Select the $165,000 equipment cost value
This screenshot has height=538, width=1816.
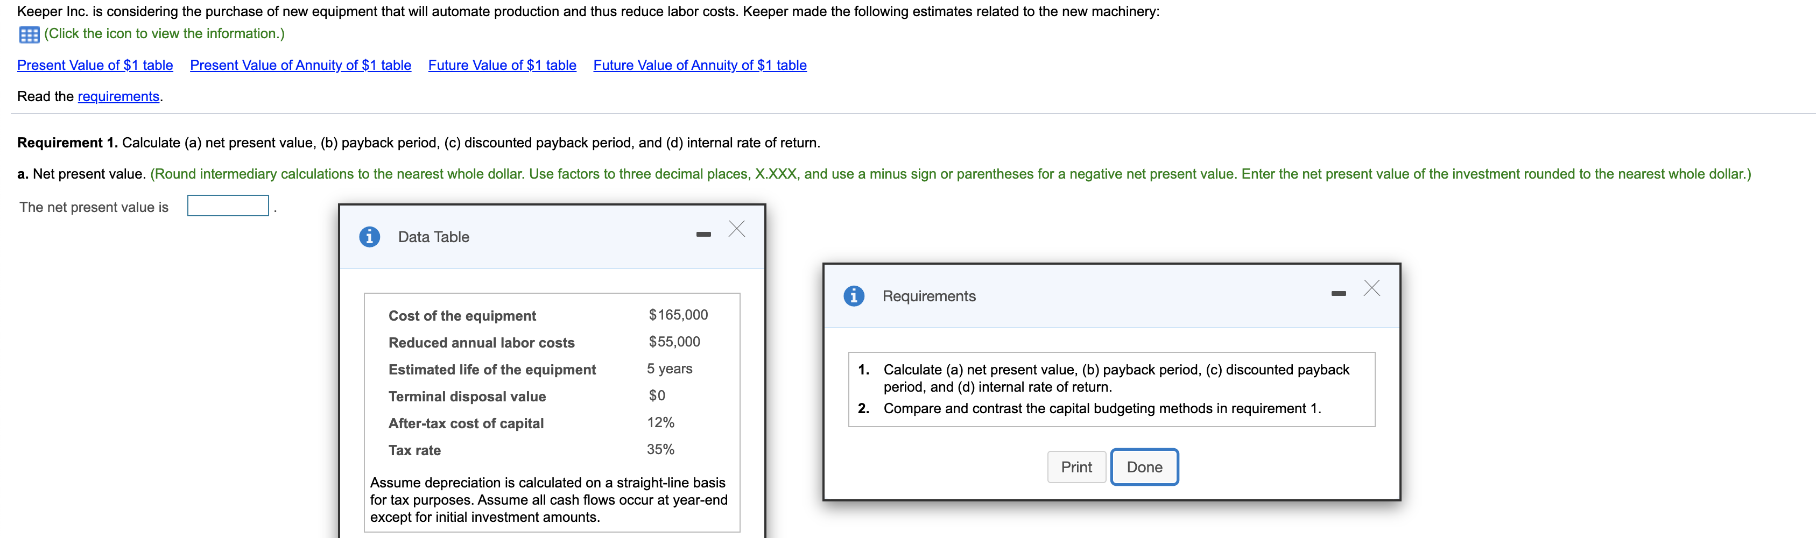(678, 315)
